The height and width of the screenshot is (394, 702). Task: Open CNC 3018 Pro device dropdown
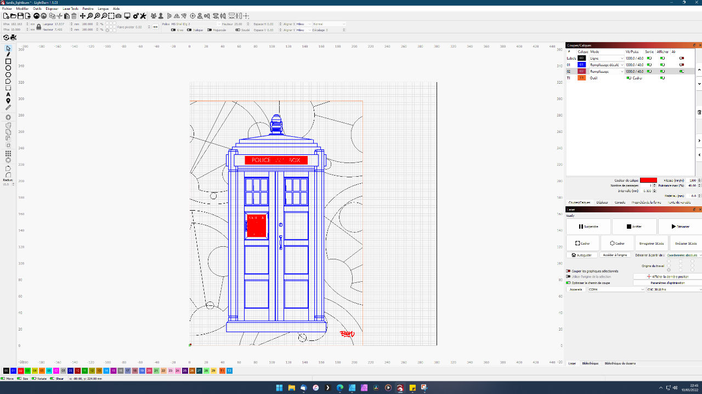674,289
